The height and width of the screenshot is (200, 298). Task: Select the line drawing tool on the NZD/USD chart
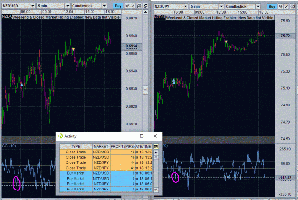click(133, 6)
